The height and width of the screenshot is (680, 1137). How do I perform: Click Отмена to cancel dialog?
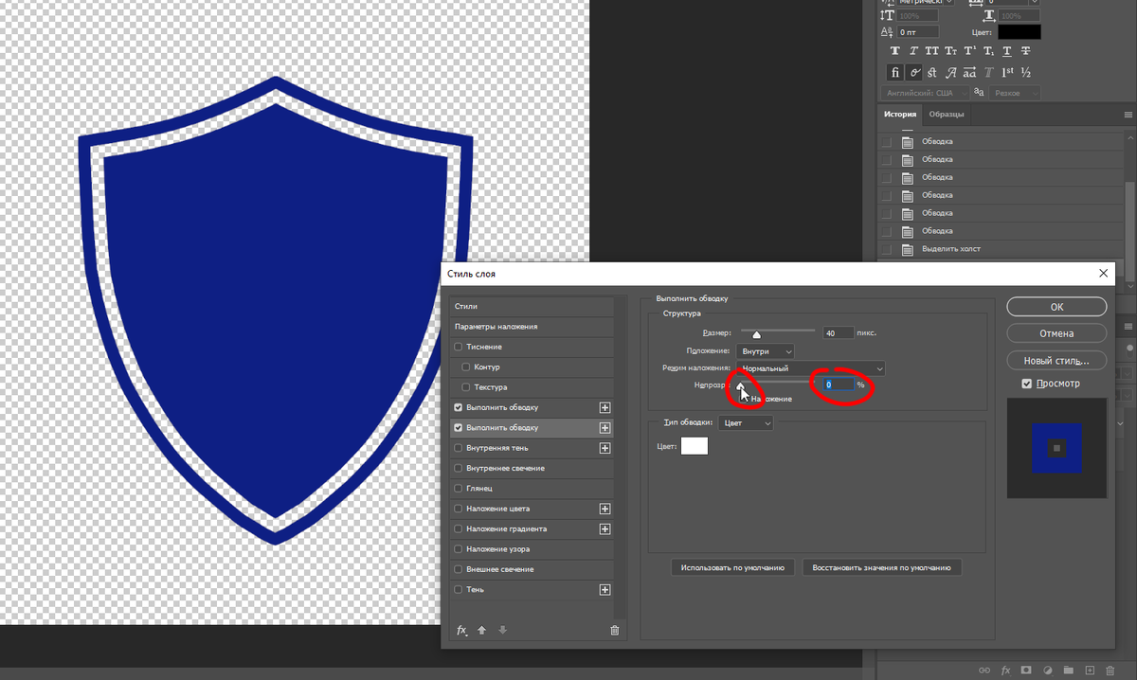1056,333
